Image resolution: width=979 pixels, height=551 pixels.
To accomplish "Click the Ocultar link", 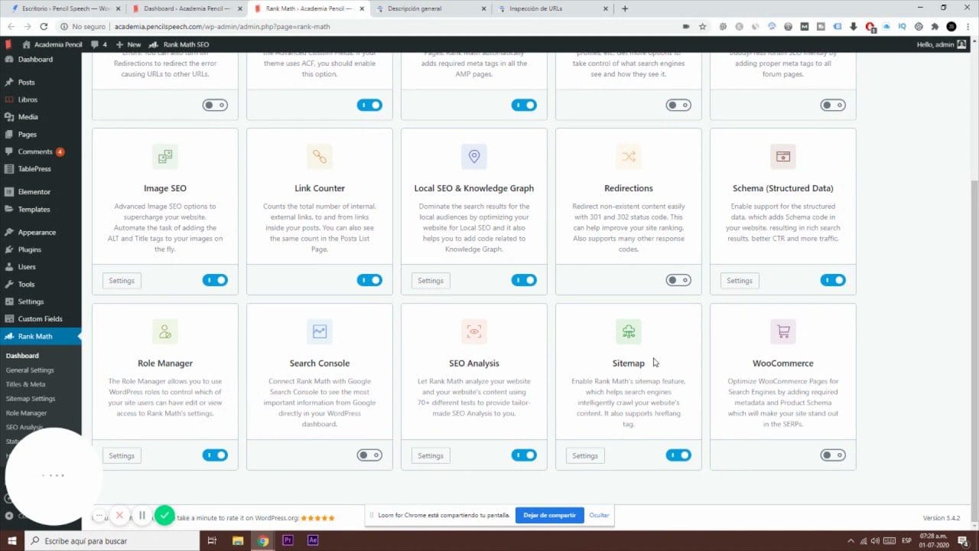I will tap(599, 515).
